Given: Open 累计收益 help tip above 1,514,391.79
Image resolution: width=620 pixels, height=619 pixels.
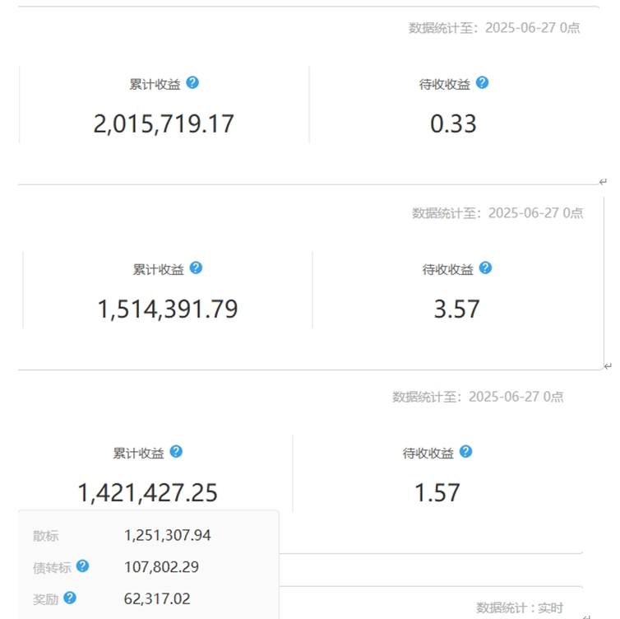Looking at the screenshot, I should [196, 268].
